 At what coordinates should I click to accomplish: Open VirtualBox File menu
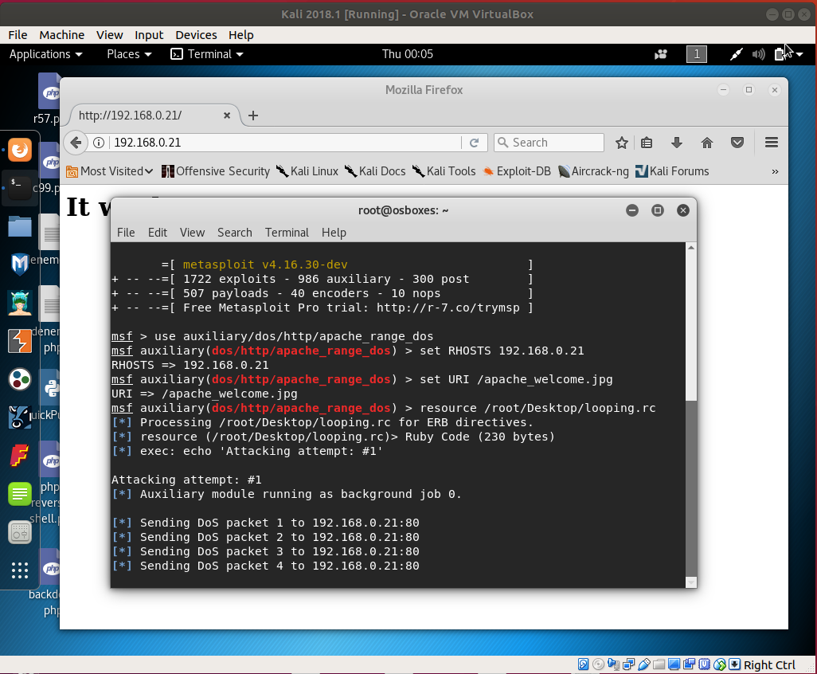point(18,35)
